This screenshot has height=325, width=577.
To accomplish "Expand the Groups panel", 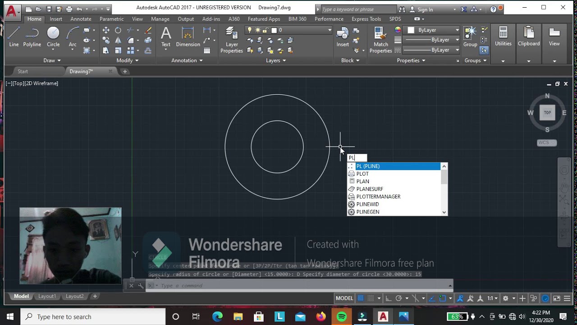I will click(476, 60).
